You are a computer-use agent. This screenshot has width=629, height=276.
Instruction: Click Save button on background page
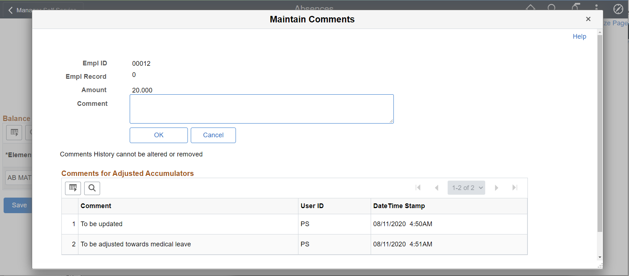tap(18, 205)
